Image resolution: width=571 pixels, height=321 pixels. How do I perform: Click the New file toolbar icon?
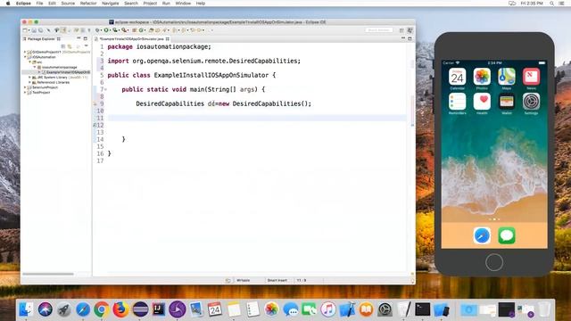click(25, 30)
